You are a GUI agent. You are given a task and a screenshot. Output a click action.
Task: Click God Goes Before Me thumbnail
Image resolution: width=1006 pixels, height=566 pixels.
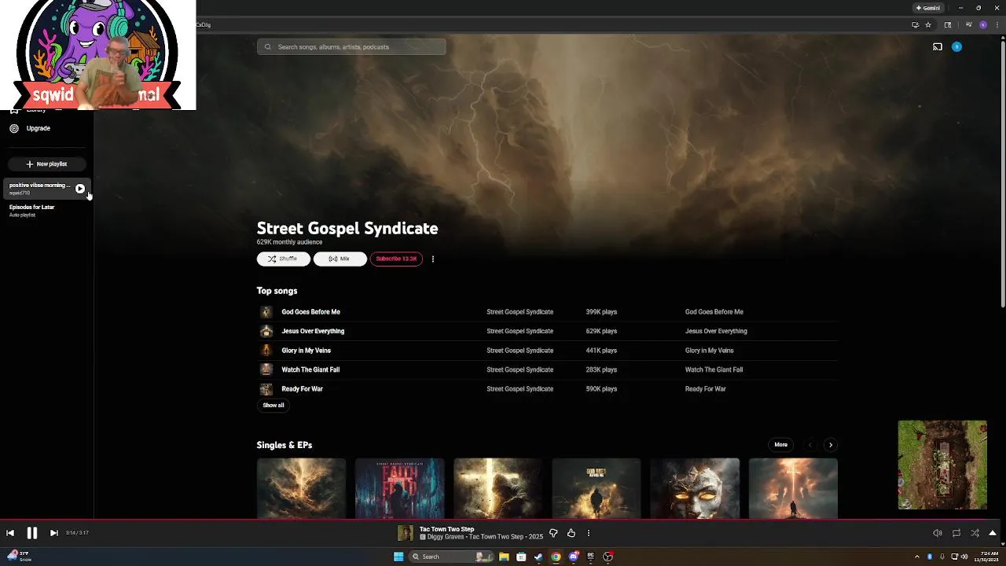tap(266, 312)
